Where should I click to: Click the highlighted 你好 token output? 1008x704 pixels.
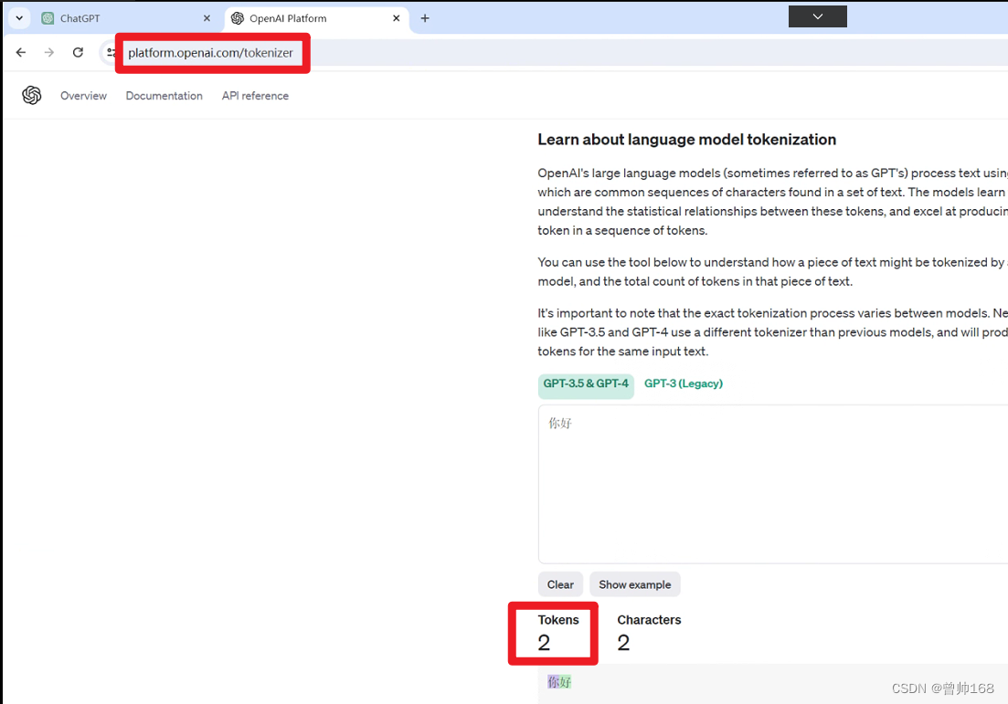click(x=559, y=681)
